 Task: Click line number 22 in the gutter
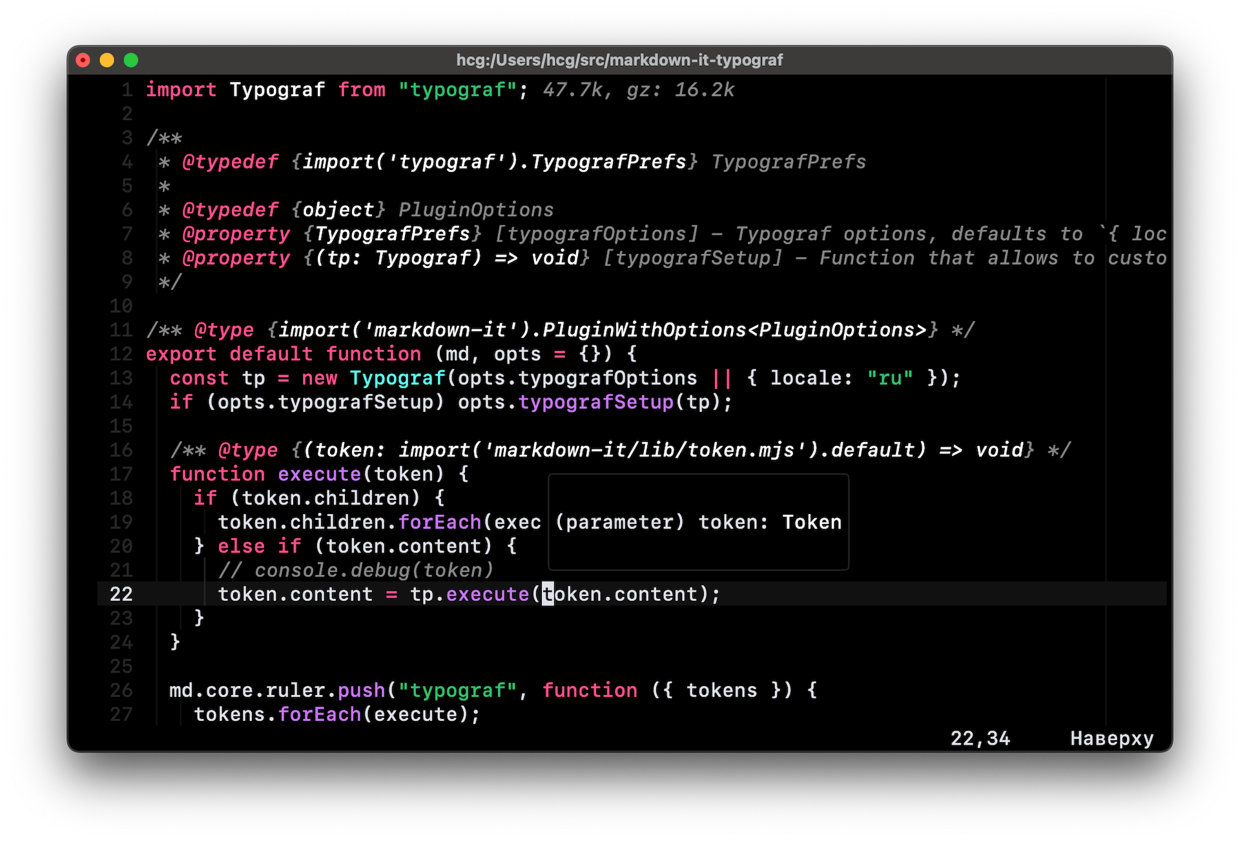tap(121, 594)
